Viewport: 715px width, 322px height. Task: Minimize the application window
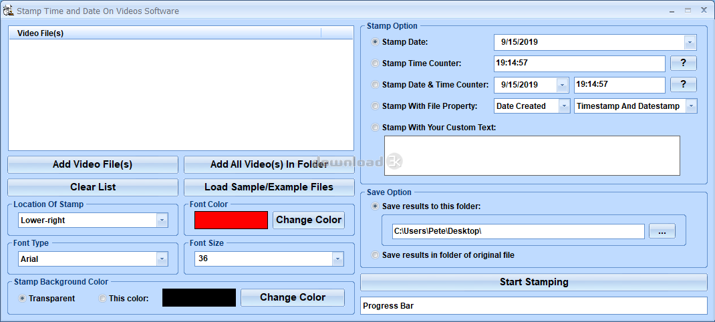pyautogui.click(x=672, y=11)
